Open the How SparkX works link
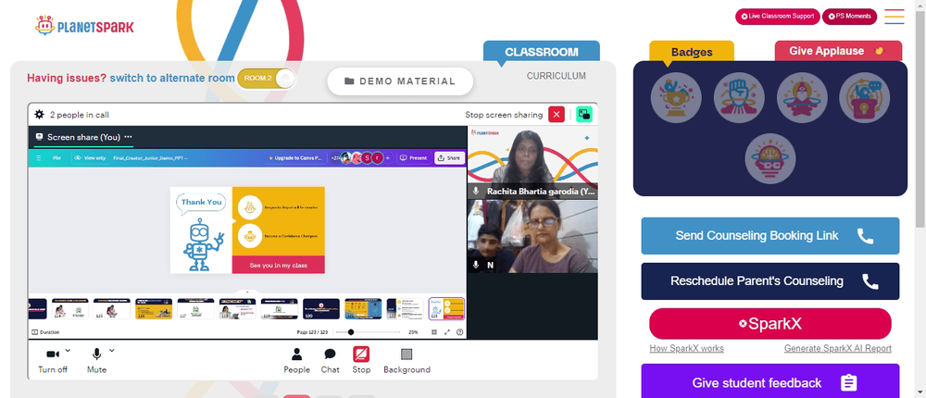 point(686,348)
